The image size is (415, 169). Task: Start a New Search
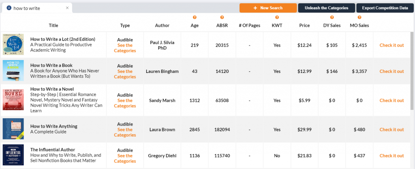[x=268, y=8]
